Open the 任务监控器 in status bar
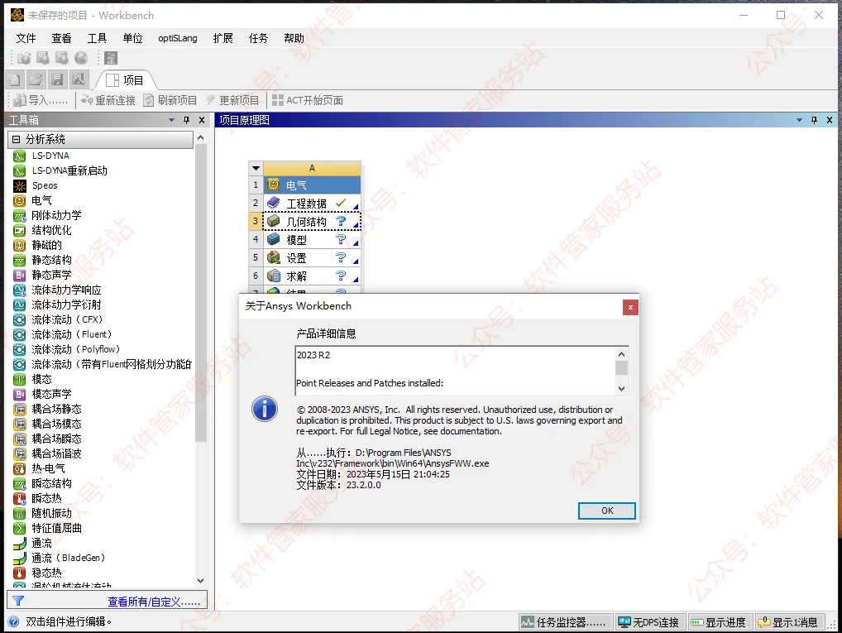Screen dimensions: 842x633 point(566,622)
